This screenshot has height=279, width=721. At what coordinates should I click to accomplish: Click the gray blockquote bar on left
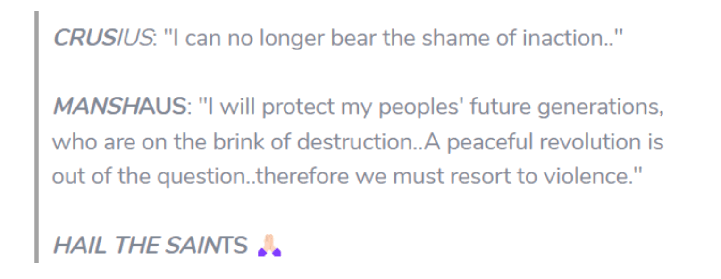coord(36,137)
